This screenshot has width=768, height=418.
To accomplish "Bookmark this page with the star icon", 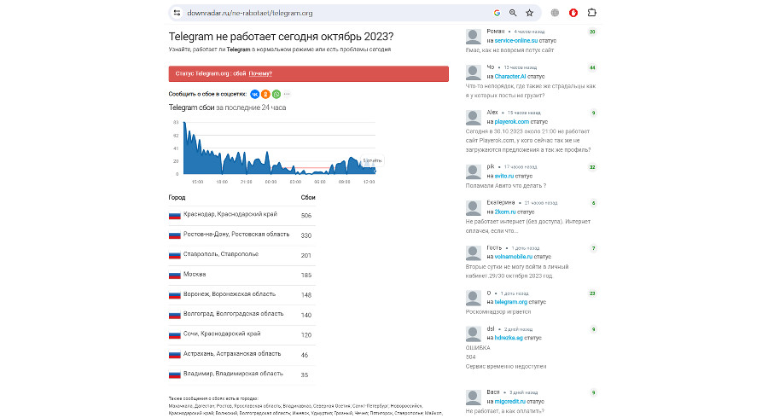I will point(530,13).
